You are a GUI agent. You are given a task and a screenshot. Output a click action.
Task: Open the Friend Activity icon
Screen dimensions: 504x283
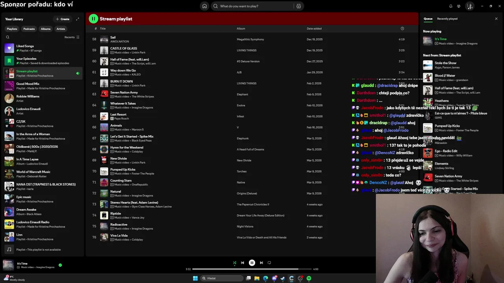[x=459, y=6]
